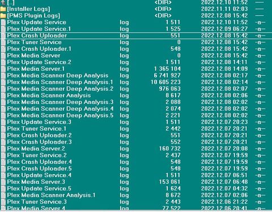The height and width of the screenshot is (212, 272).
Task: Open the Installer Logs folder icon
Action: coord(3,9)
